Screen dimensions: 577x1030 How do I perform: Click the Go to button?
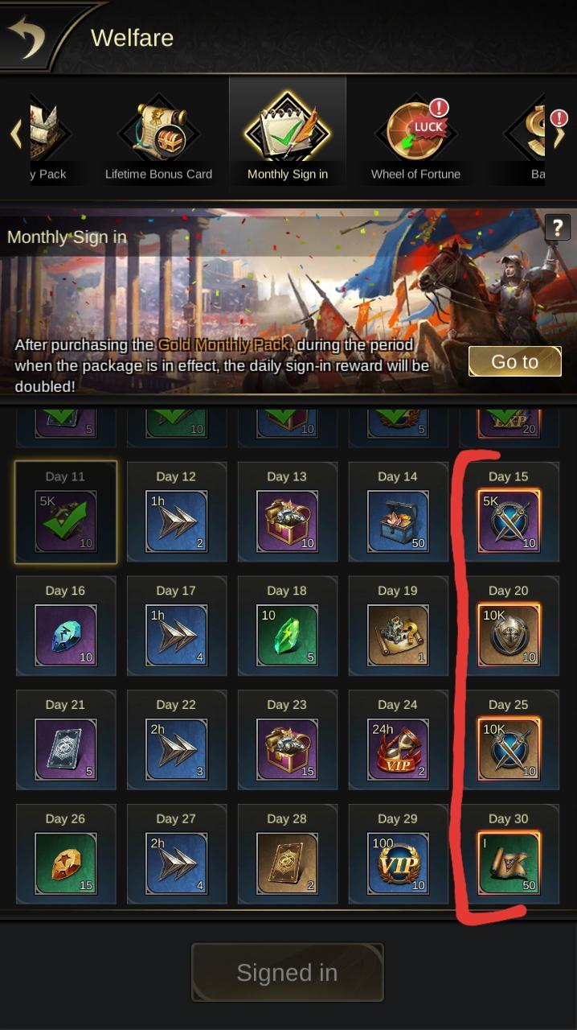click(x=514, y=361)
